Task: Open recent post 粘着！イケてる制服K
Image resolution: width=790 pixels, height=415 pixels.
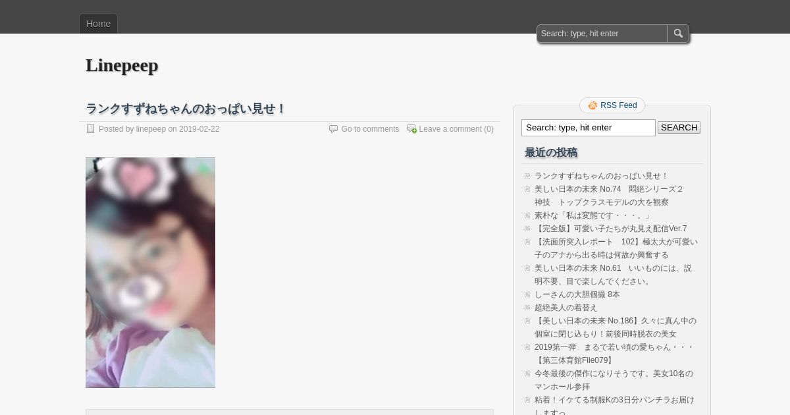Action: pos(614,406)
